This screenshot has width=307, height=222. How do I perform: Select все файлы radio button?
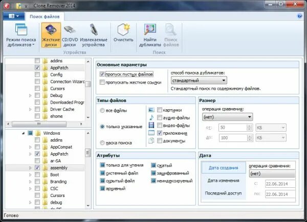pos(102,111)
